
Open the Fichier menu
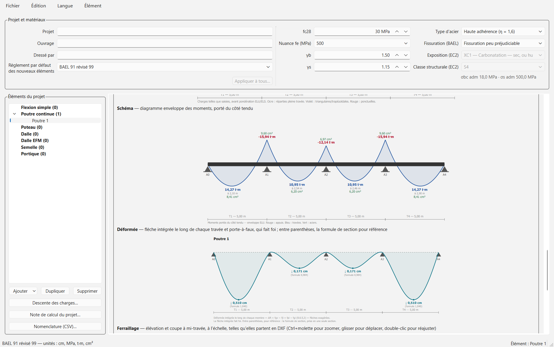click(x=13, y=6)
